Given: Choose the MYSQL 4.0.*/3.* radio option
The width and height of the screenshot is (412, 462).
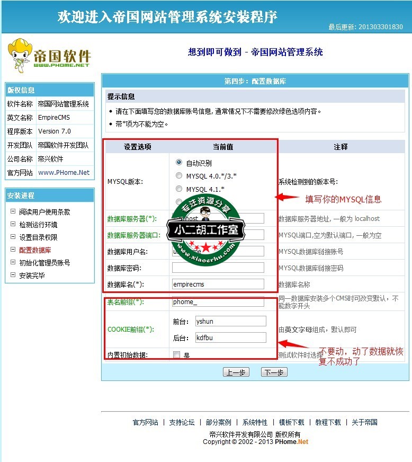Looking at the screenshot, I should [179, 176].
